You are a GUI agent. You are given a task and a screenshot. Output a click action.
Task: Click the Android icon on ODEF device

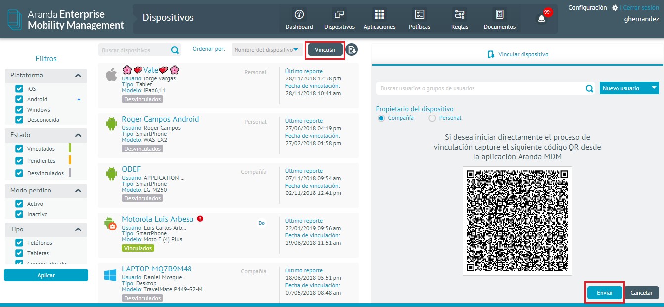click(111, 173)
